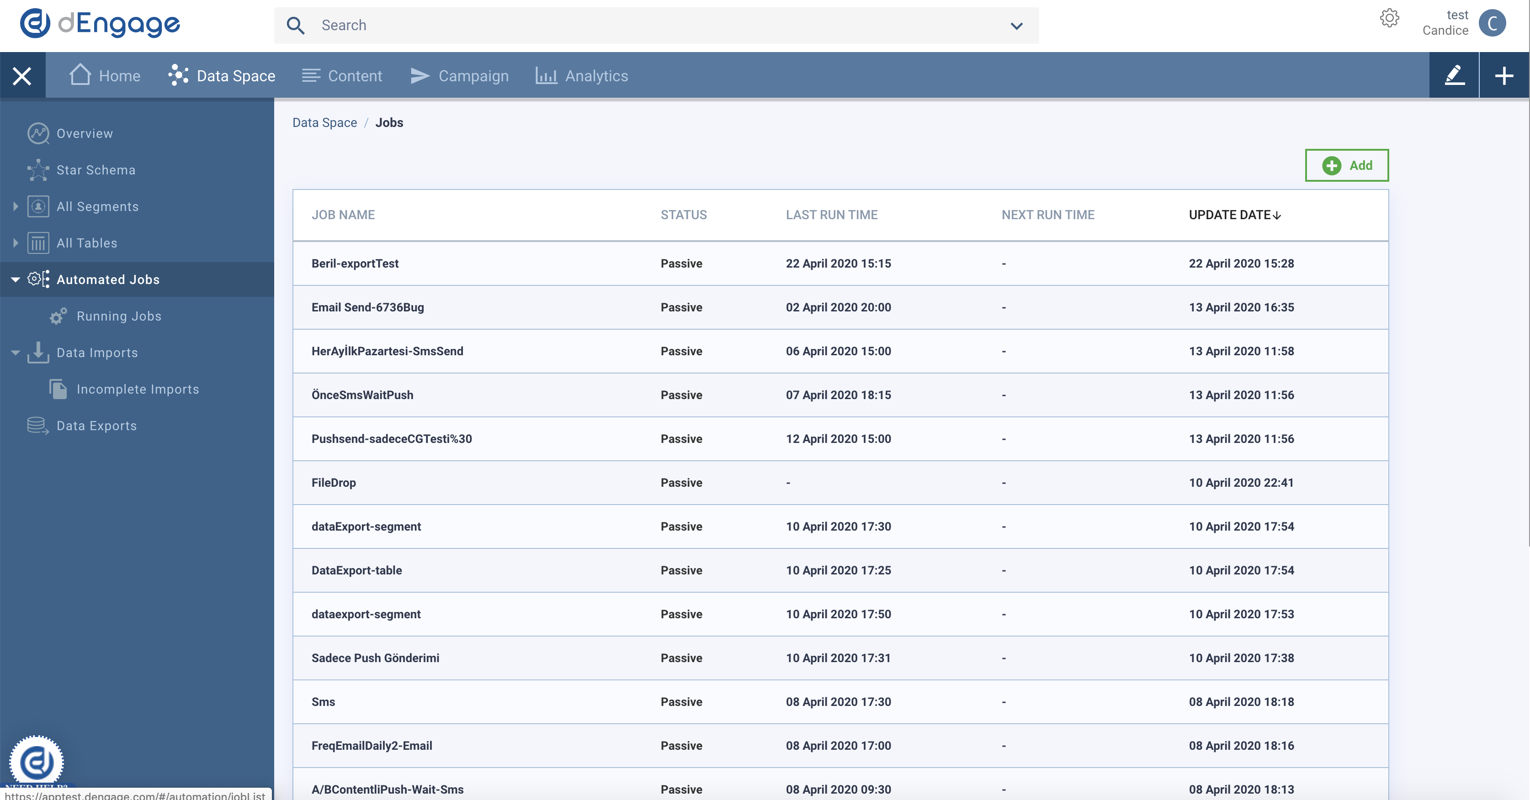Switch to the Campaign tab
This screenshot has width=1530, height=800.
(460, 75)
